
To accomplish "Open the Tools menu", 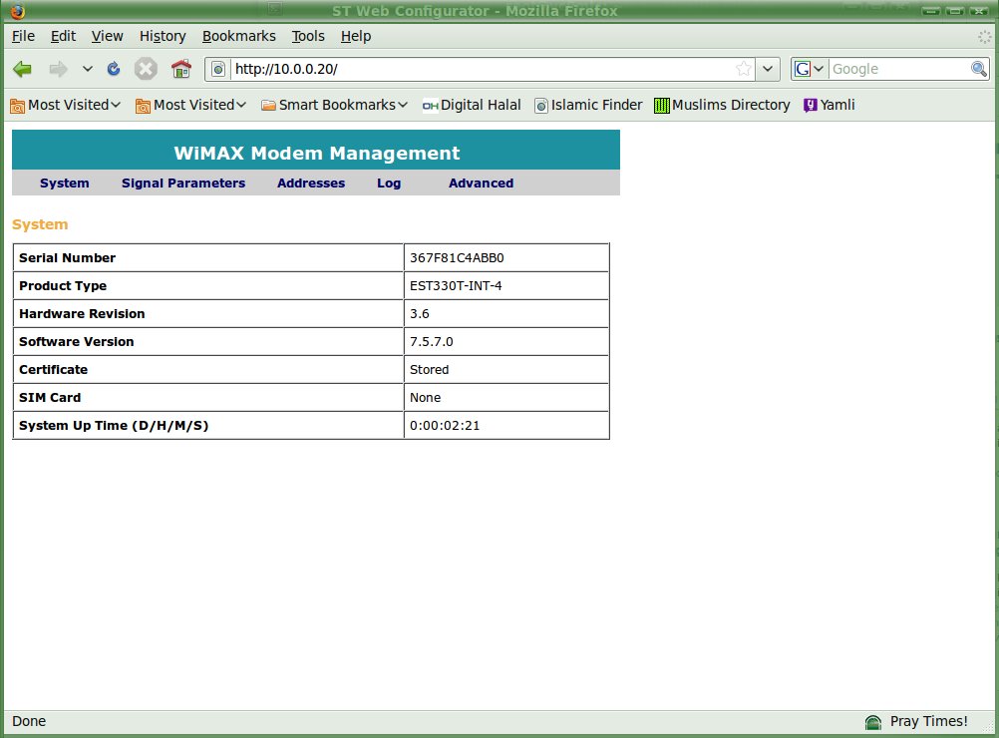I will 308,36.
